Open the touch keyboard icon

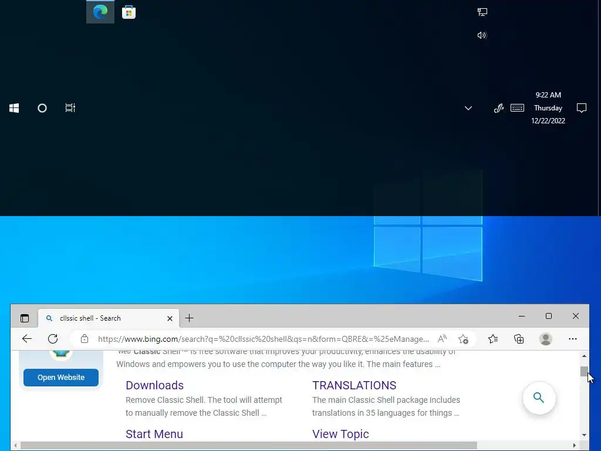[518, 108]
